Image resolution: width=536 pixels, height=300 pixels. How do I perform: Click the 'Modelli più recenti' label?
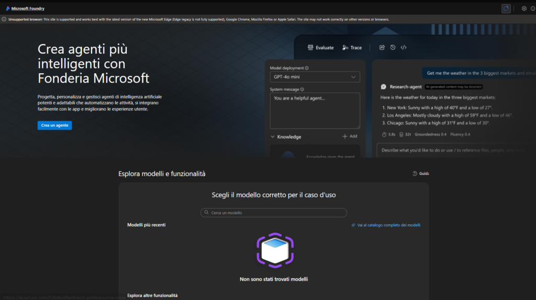[147, 225]
